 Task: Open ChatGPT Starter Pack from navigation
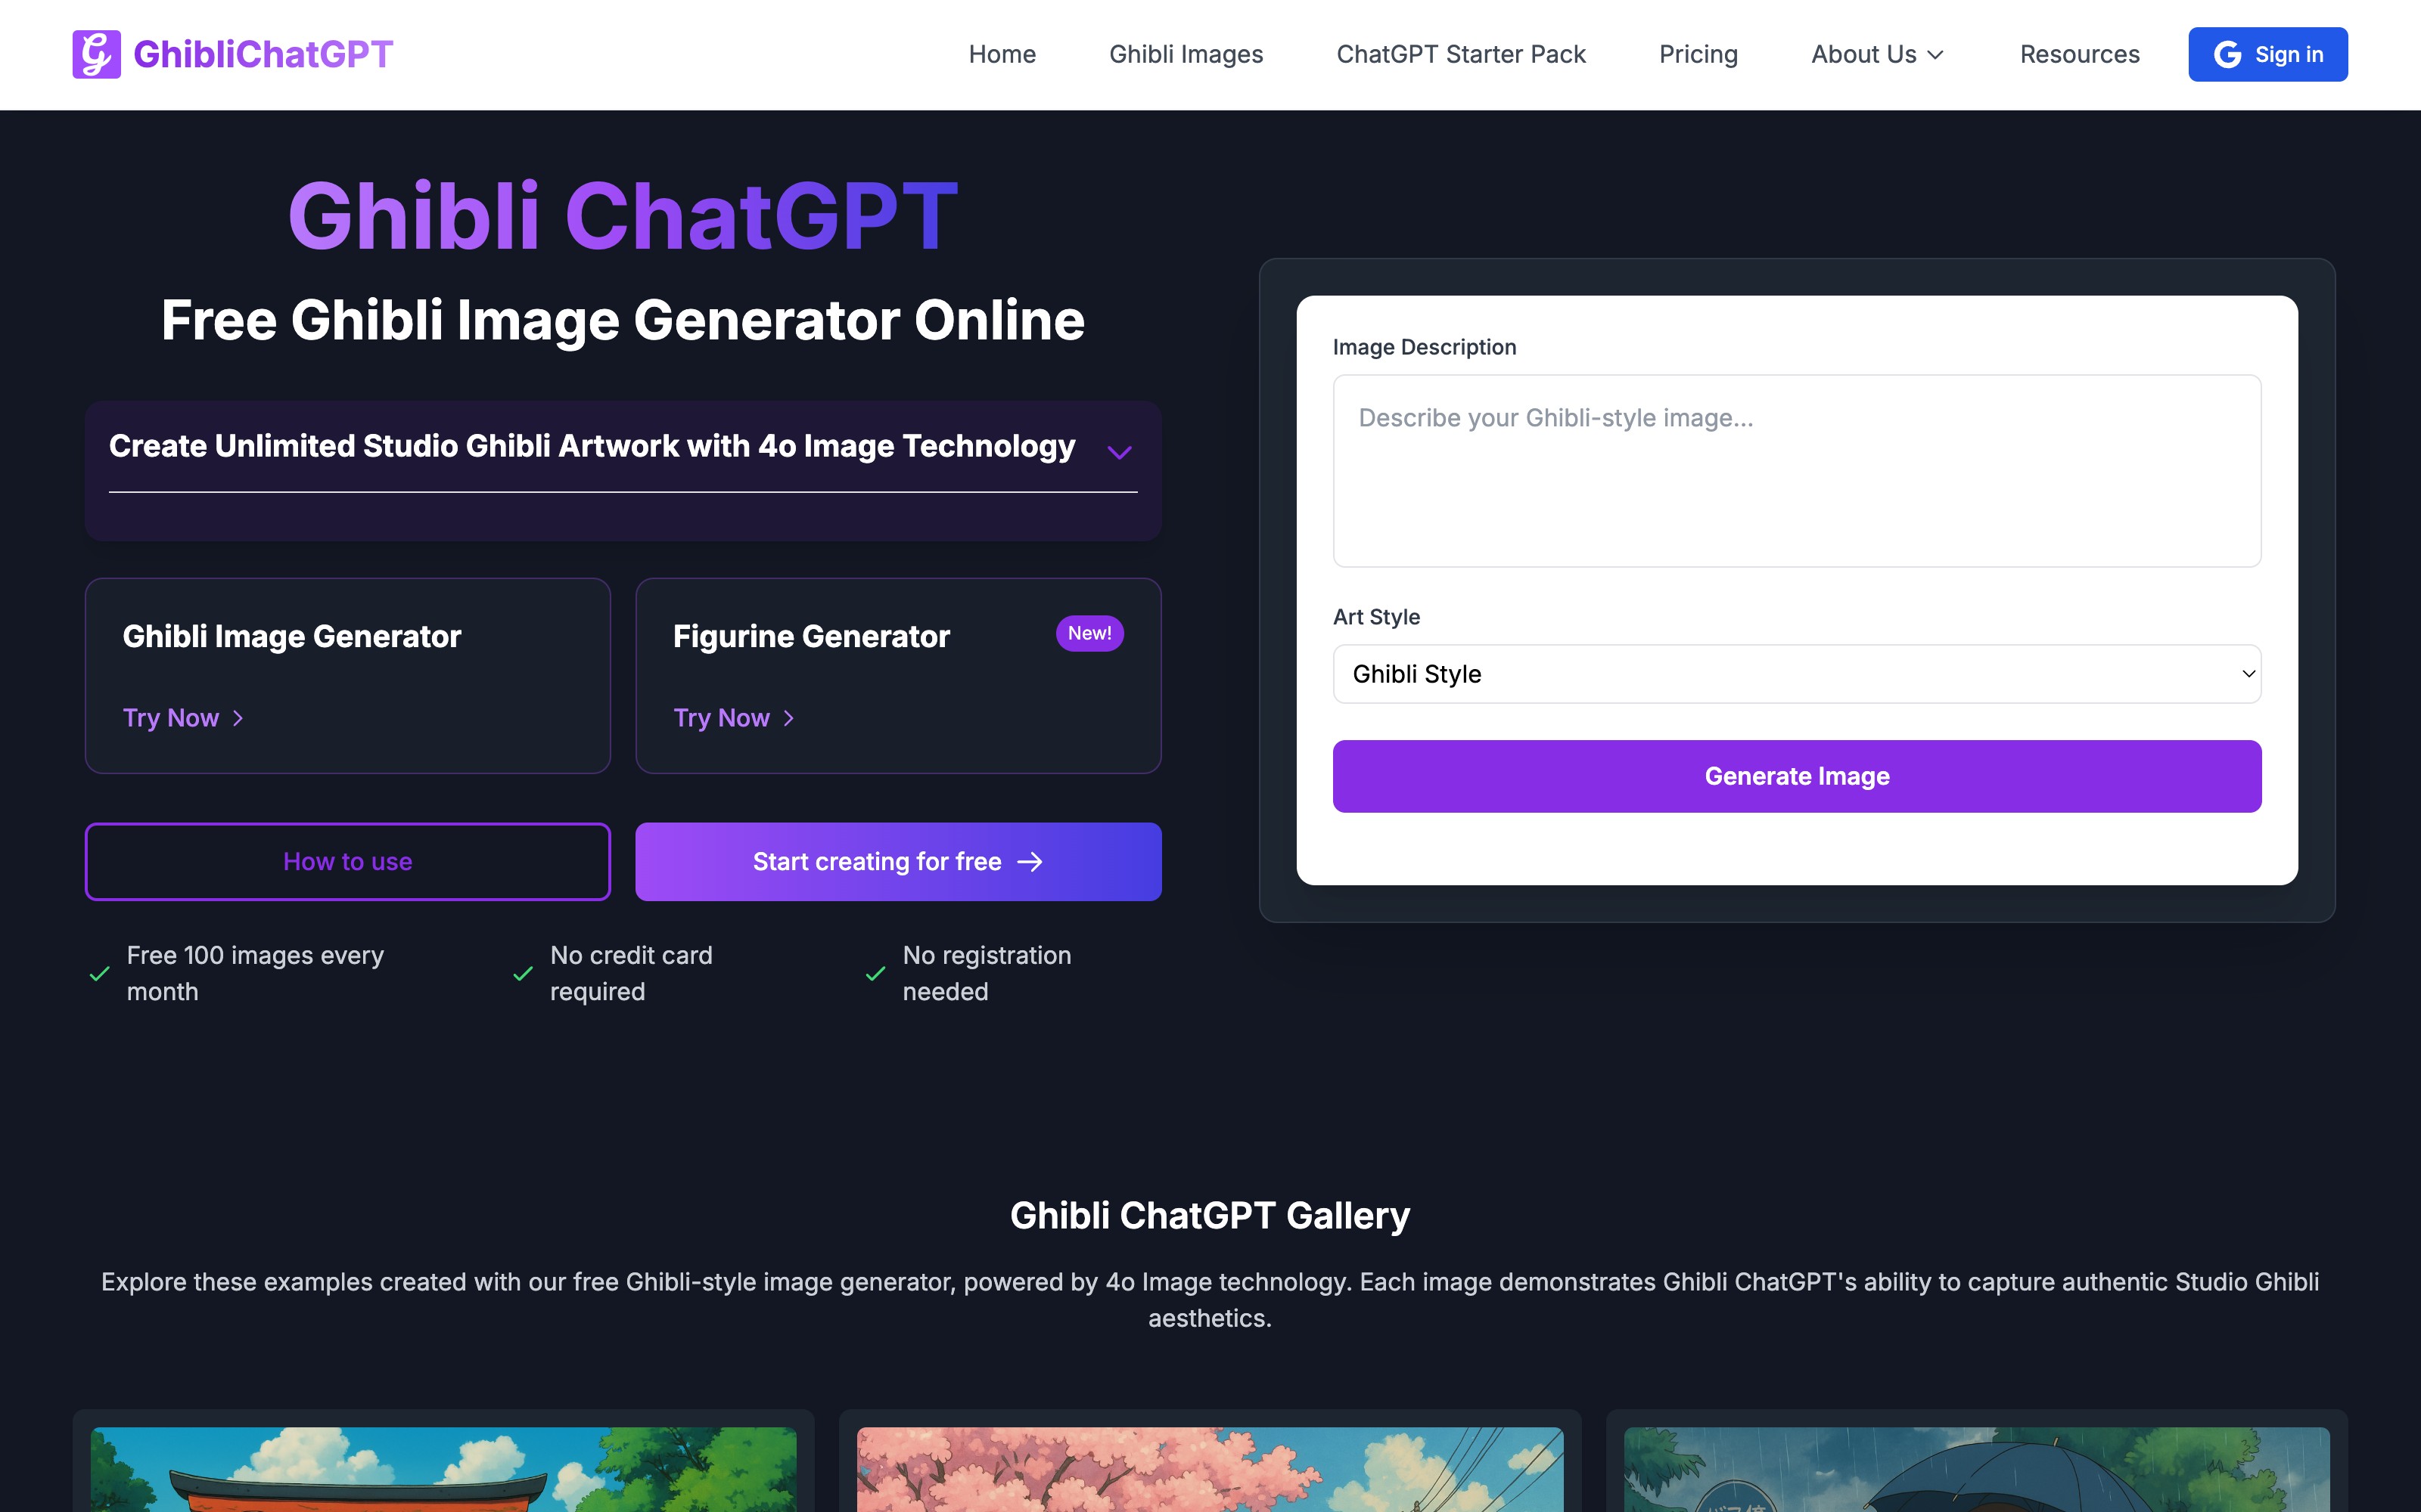1461,54
